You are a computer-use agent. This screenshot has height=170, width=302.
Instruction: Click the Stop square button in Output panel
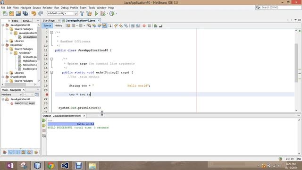[x=44, y=131]
